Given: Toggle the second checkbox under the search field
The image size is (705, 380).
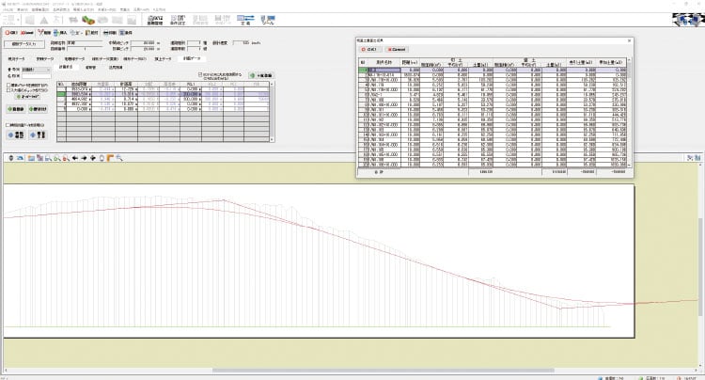Looking at the screenshot, I should pos(8,90).
